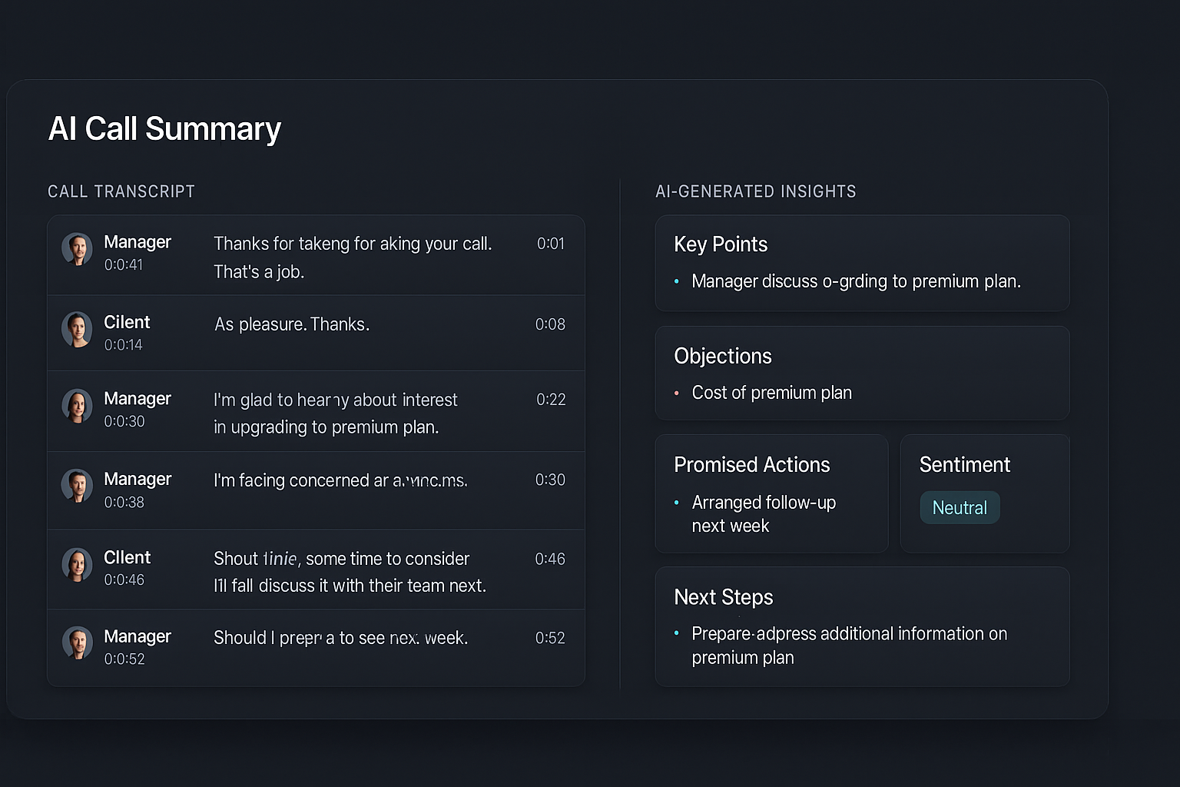Image resolution: width=1180 pixels, height=787 pixels.
Task: Open the Key Points insight card heading
Action: pos(720,244)
